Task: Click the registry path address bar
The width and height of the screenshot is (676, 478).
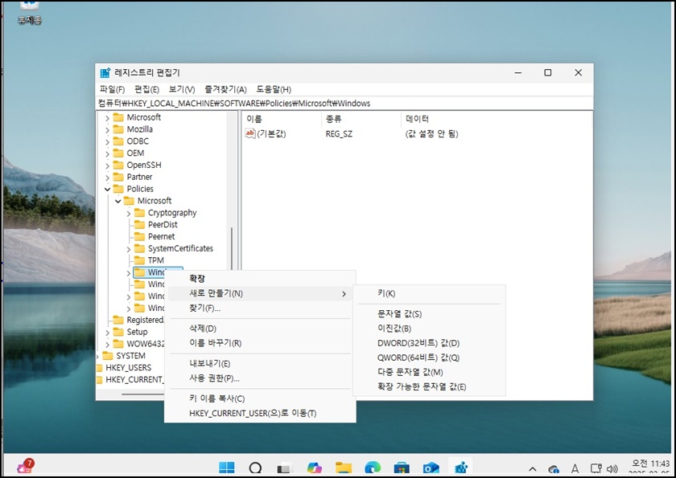Action: (x=344, y=104)
